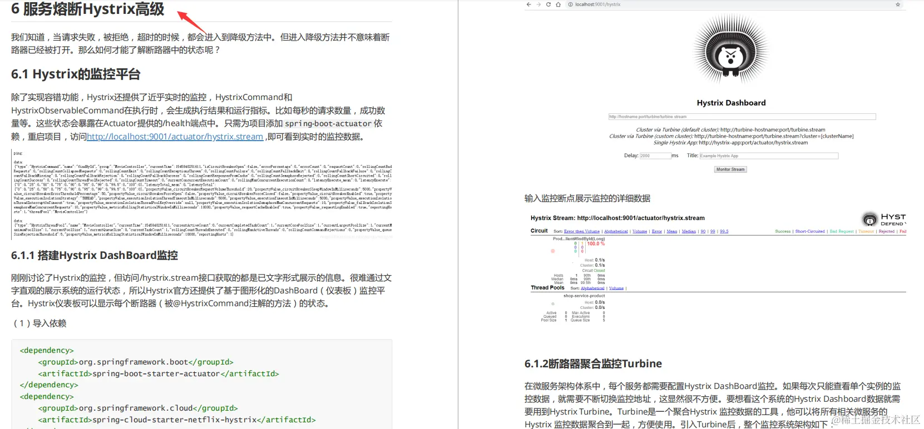Click the Timeout legend label
The height and width of the screenshot is (429, 924).
866,231
